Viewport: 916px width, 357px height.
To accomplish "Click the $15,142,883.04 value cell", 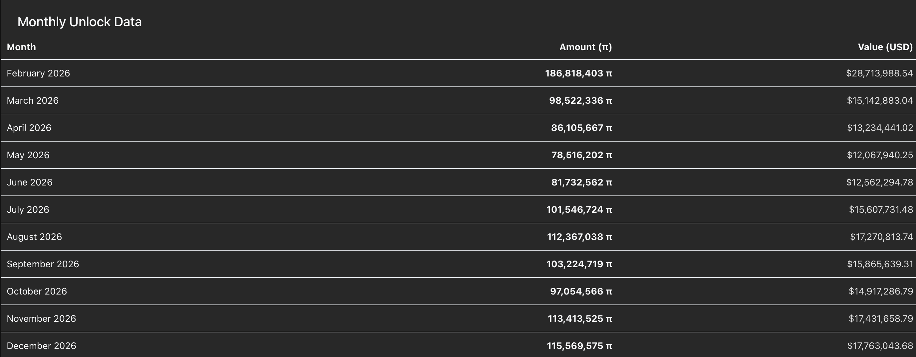I will (x=880, y=100).
